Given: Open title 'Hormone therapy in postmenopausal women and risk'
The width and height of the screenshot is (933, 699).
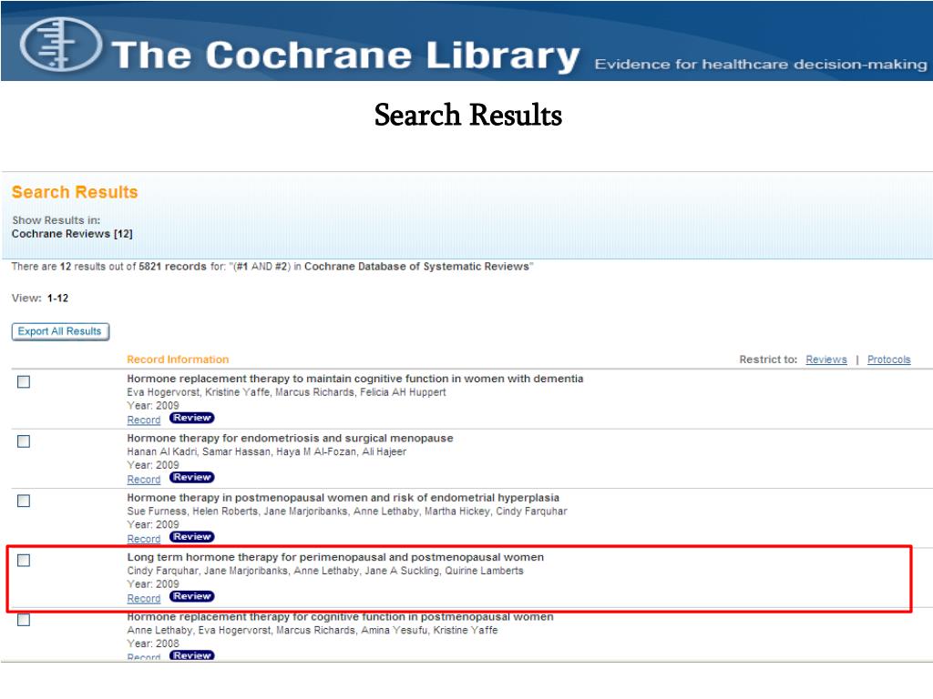Looking at the screenshot, I should (343, 498).
